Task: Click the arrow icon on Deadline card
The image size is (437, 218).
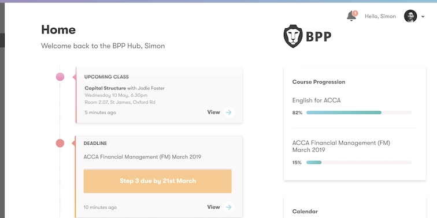Action: click(229, 207)
